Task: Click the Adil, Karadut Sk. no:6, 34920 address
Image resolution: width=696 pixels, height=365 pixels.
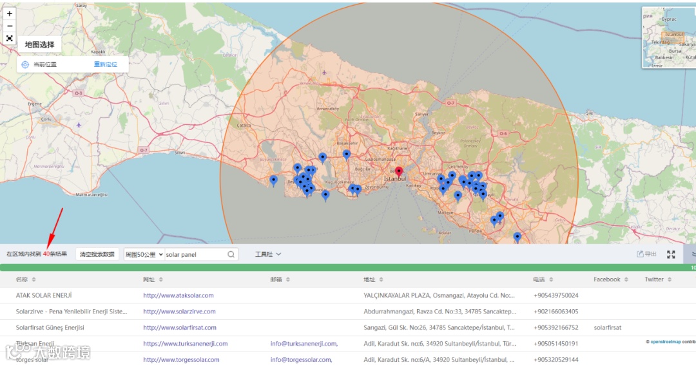Action: point(440,344)
